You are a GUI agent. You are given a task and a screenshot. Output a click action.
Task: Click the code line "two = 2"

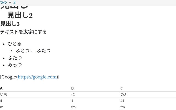8,2
